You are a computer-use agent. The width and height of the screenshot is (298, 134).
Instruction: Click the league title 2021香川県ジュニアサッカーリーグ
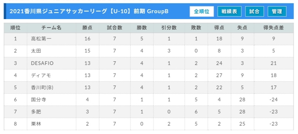click(x=58, y=11)
